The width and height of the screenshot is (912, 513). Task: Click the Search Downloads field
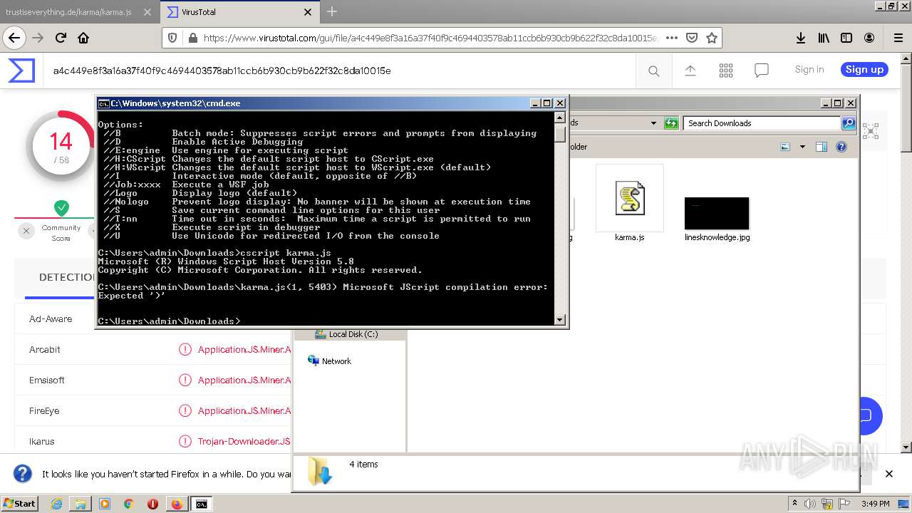[762, 123]
